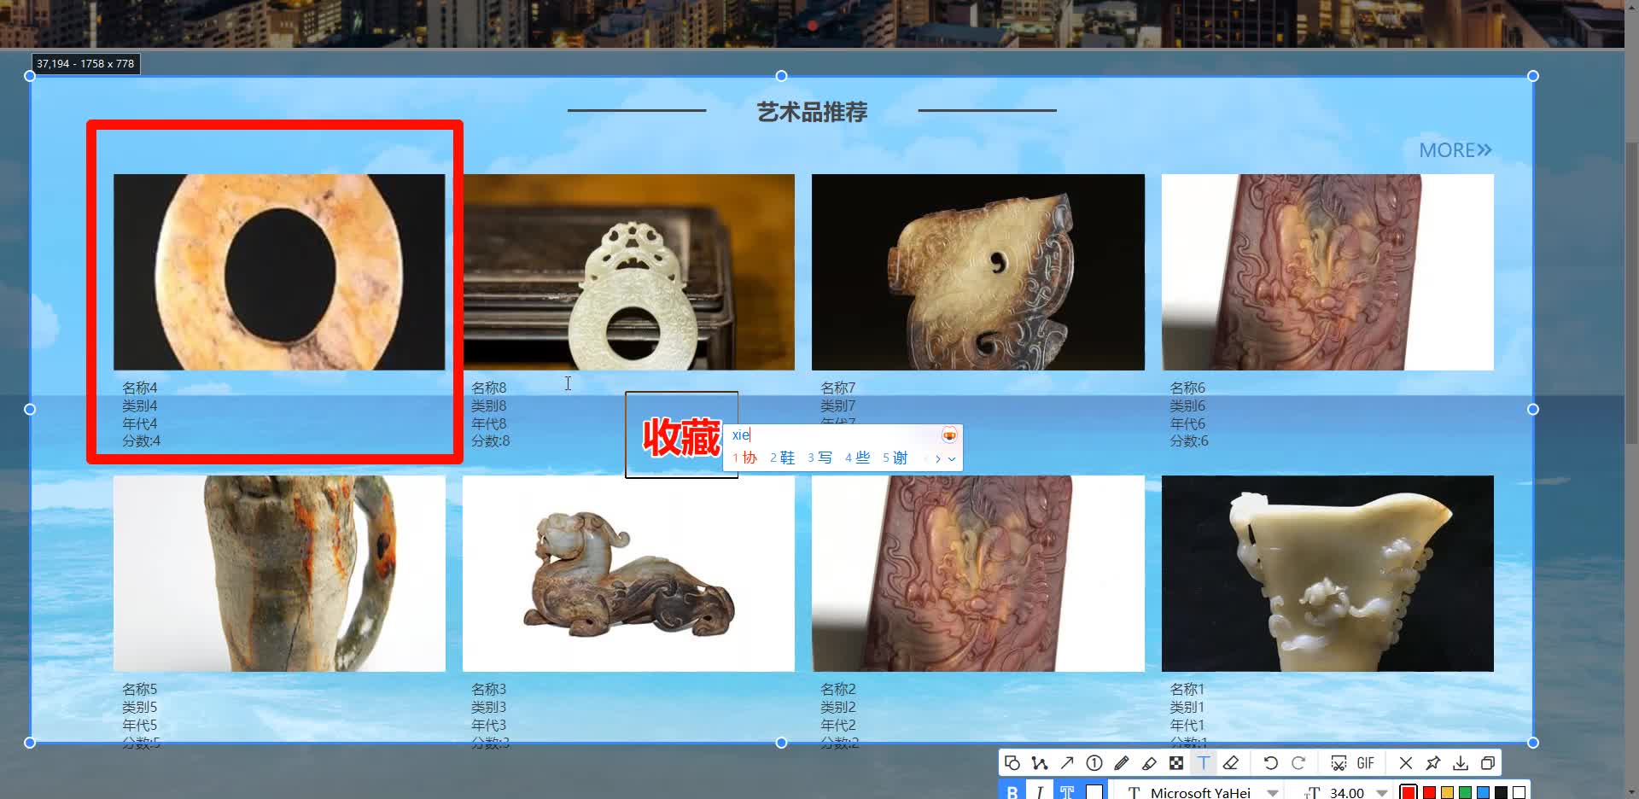
Task: Click the 艺术品推荐 heading
Action: pos(812,112)
